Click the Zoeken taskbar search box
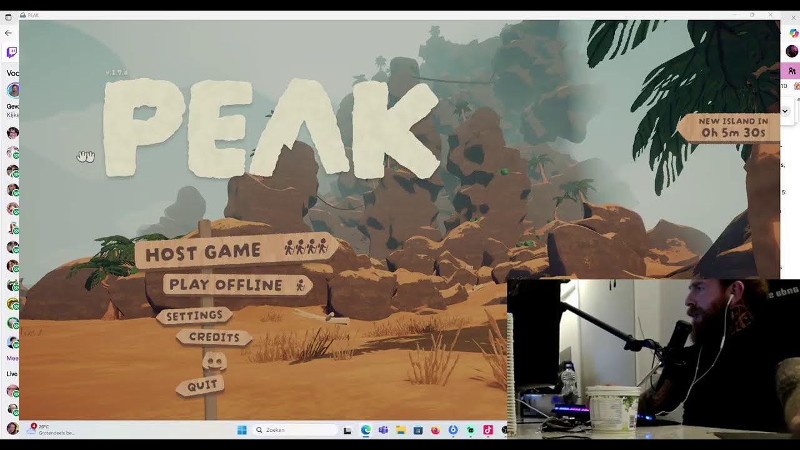 [x=296, y=430]
